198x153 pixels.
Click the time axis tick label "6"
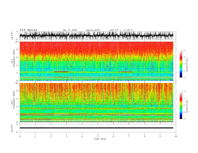[113, 136]
